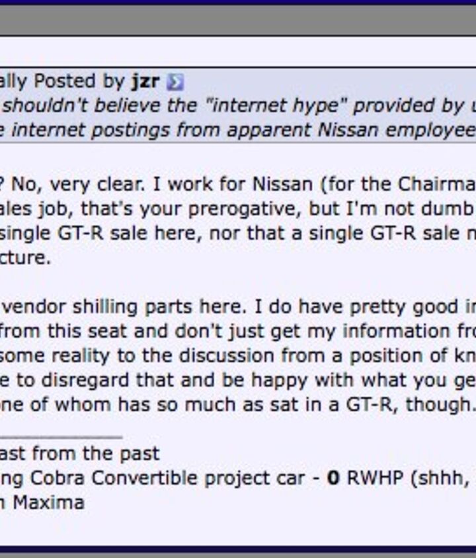476x558 pixels.
Task: Click the line mentioning 'that's your prerogative'
Action: 238,208
